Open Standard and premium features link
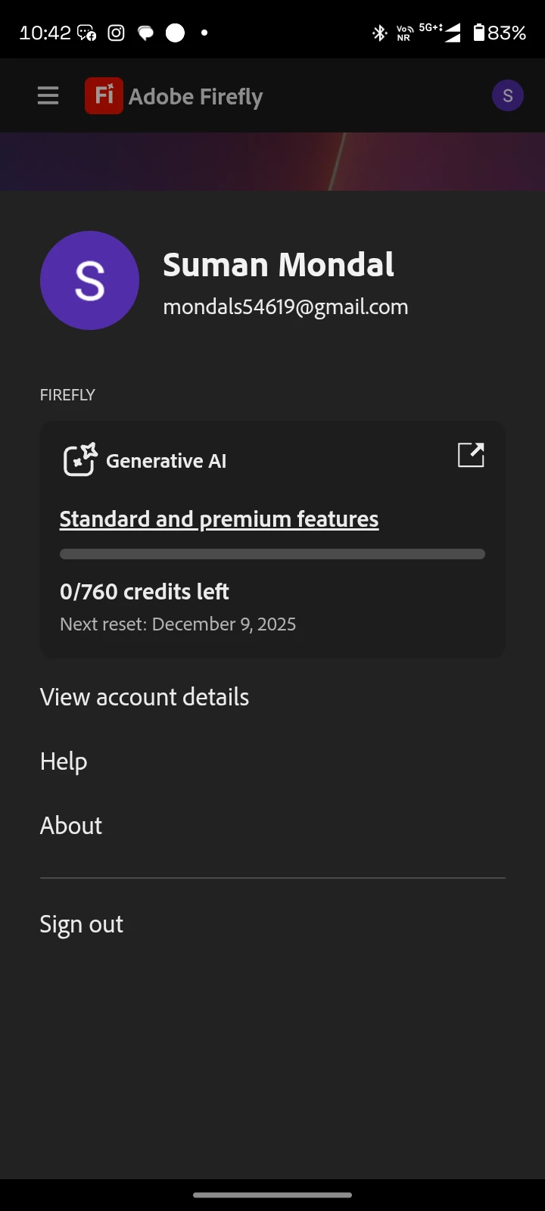 coord(219,519)
